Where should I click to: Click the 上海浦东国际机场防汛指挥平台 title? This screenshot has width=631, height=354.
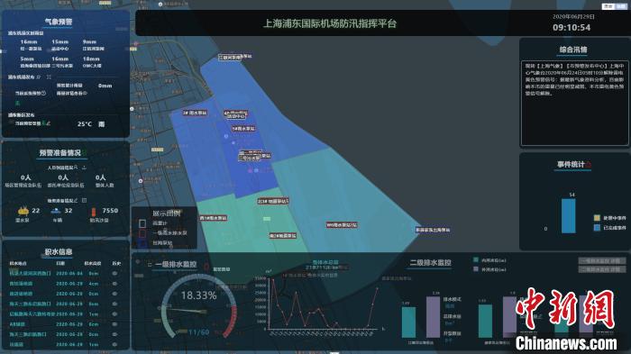pyautogui.click(x=330, y=23)
